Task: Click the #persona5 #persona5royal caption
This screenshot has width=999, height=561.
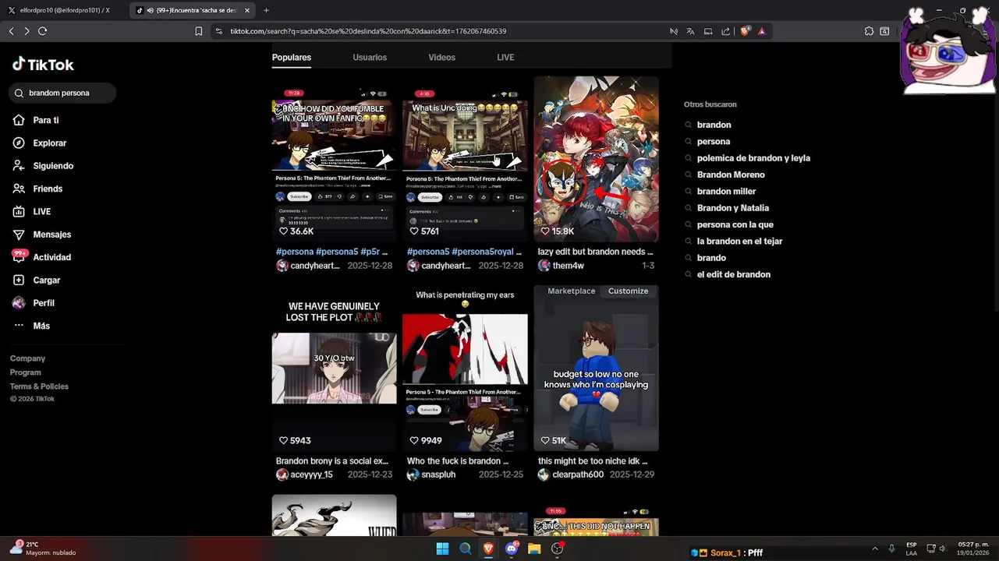Action: click(x=465, y=252)
